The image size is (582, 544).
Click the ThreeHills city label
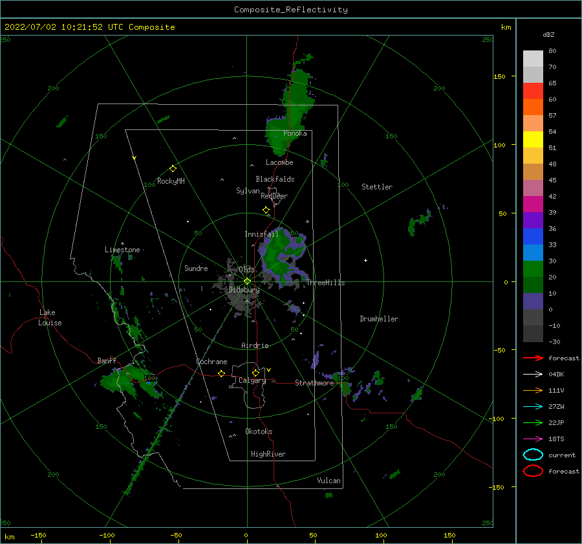(325, 283)
